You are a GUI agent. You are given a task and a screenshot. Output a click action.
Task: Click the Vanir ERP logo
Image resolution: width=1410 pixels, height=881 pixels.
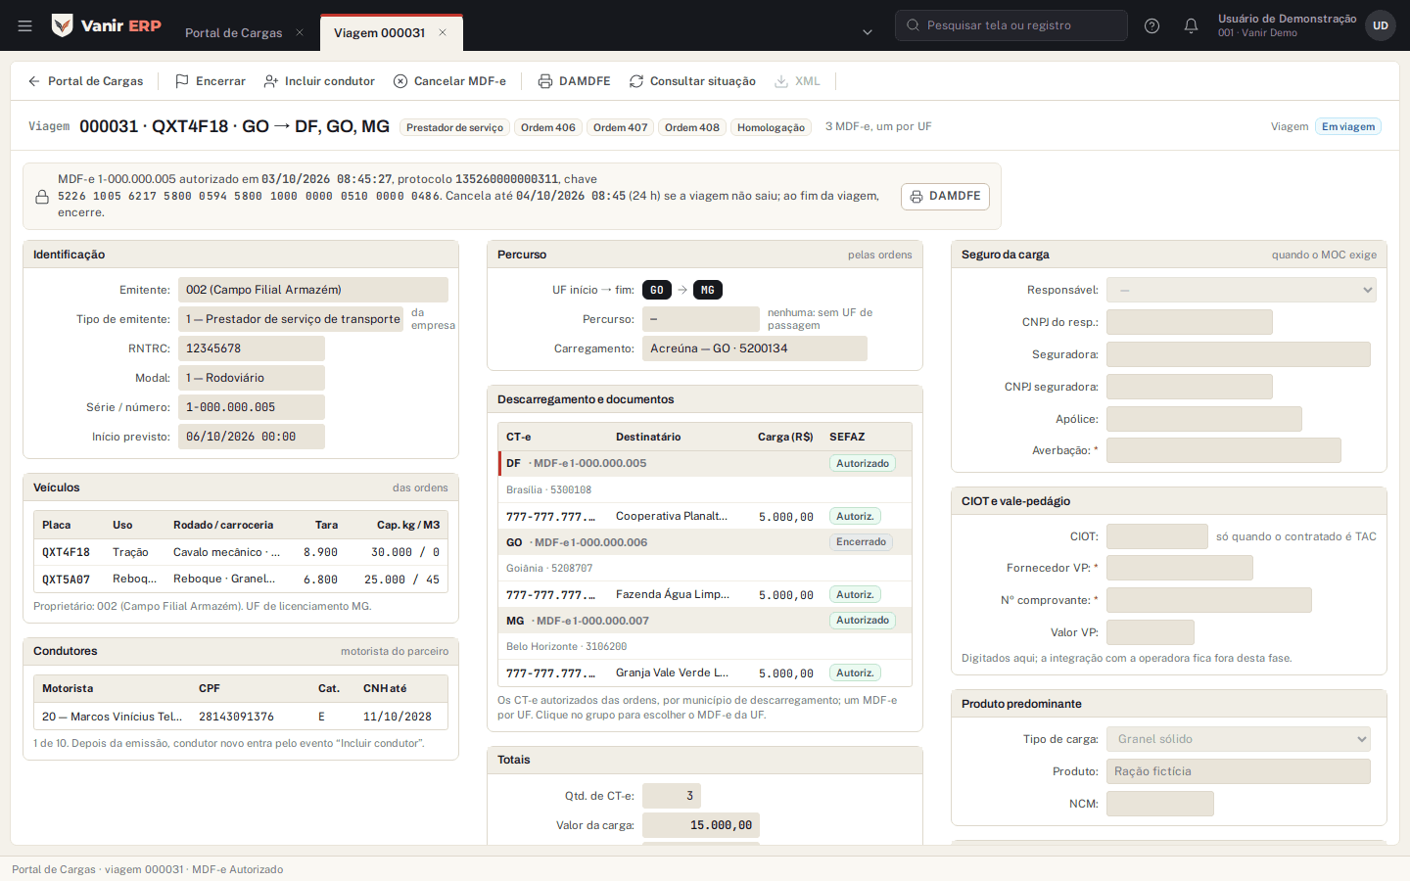pyautogui.click(x=107, y=25)
